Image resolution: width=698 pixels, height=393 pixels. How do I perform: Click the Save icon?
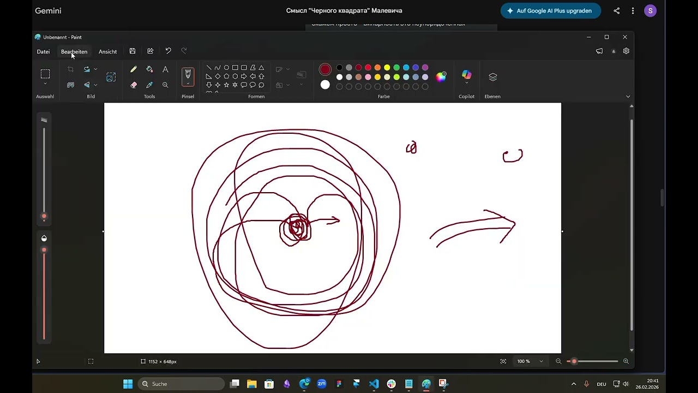pyautogui.click(x=133, y=51)
